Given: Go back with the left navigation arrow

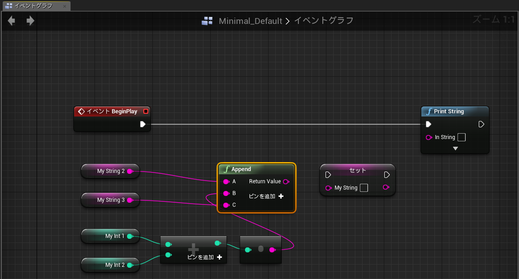Looking at the screenshot, I should (12, 21).
